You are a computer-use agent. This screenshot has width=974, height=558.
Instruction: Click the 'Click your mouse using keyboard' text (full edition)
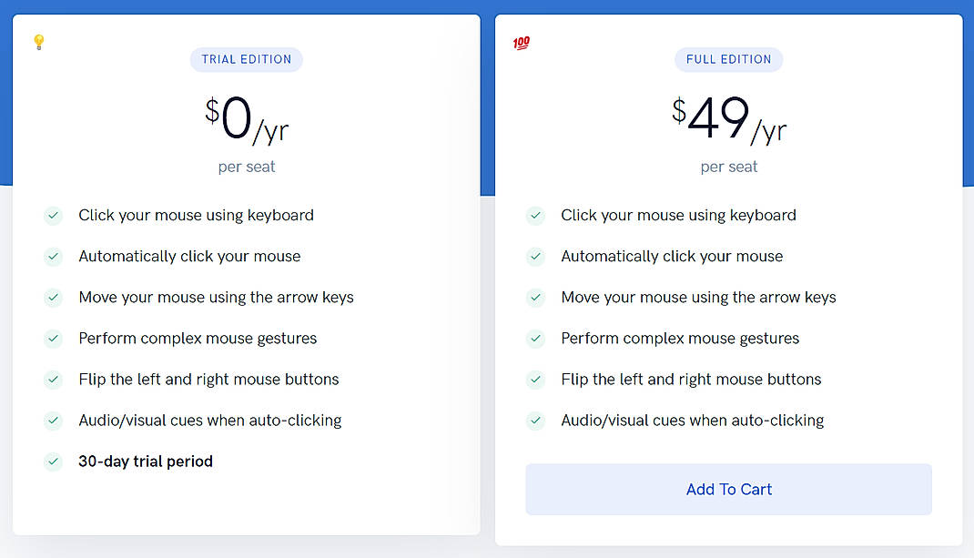point(678,215)
